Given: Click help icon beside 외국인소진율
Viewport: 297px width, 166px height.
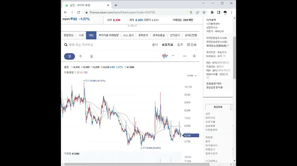Looking at the screenshot, I should click(x=228, y=46).
